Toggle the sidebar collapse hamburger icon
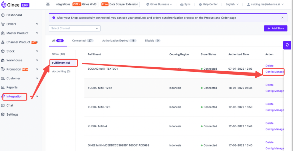293x151 pixels. 48,4
